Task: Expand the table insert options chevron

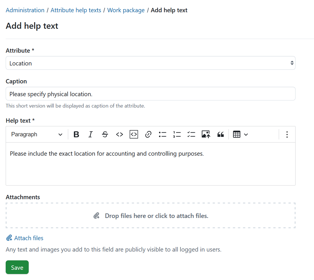Action: 246,134
